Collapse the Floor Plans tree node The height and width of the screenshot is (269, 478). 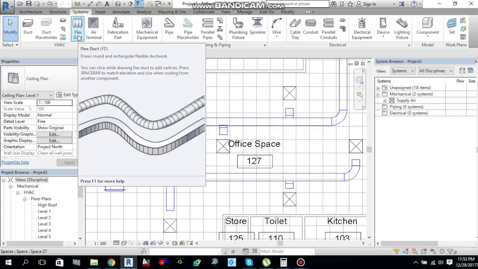pyautogui.click(x=25, y=199)
